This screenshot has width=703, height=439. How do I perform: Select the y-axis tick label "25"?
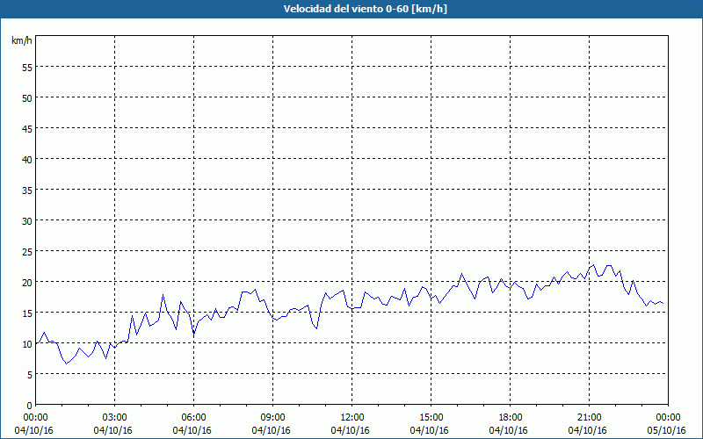27,251
